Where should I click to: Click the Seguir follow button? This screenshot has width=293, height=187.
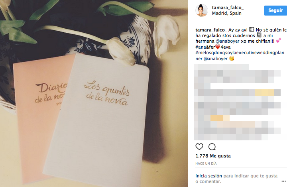pyautogui.click(x=275, y=10)
